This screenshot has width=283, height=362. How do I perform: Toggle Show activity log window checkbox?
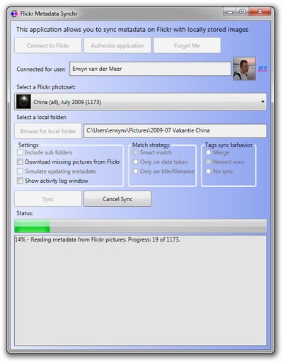click(21, 181)
